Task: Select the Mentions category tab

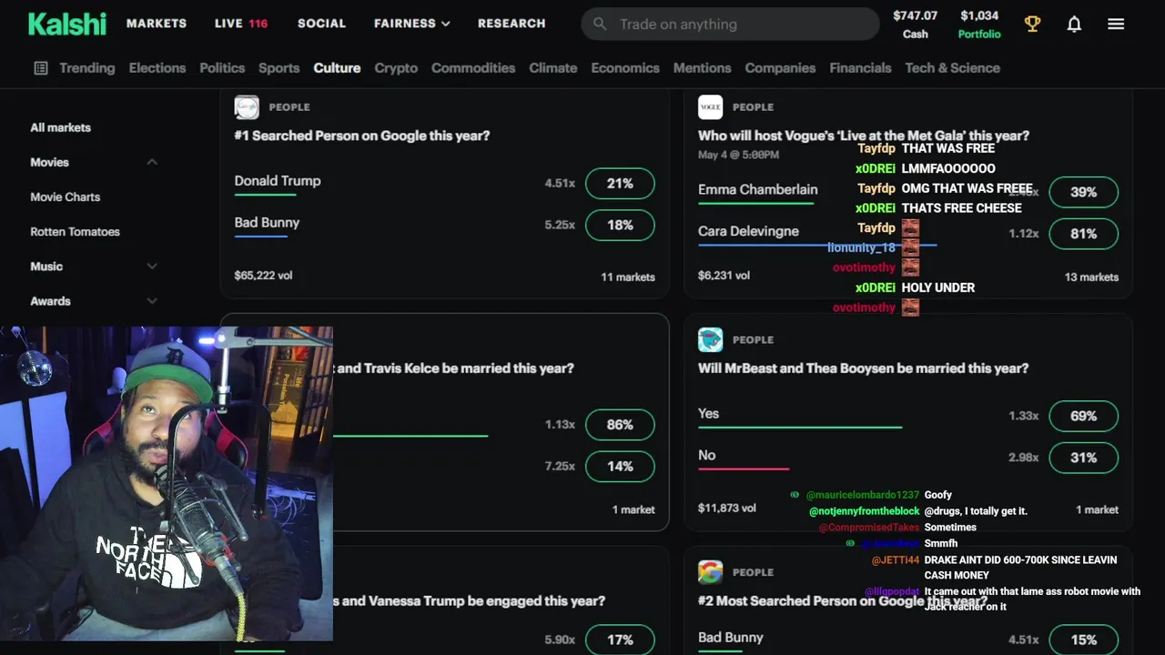Action: tap(702, 68)
